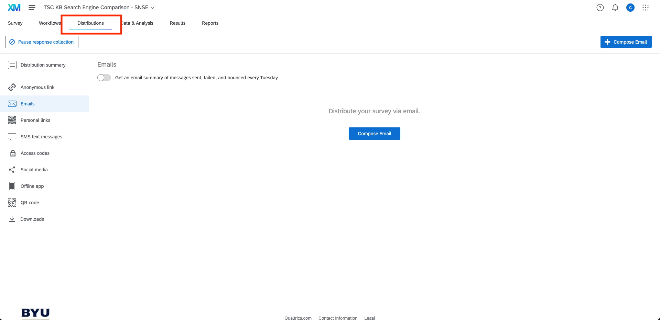Go to the Reports tab
The width and height of the screenshot is (660, 320).
point(210,23)
